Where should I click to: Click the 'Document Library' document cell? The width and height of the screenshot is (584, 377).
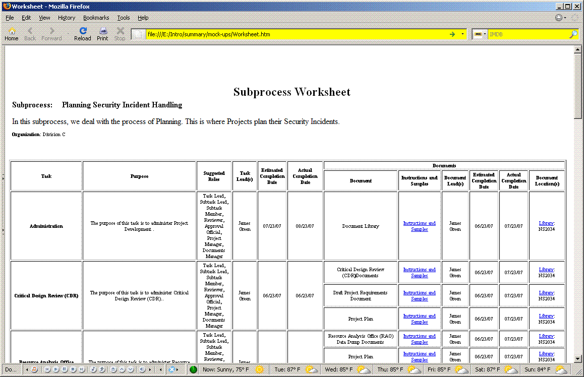[x=361, y=226]
